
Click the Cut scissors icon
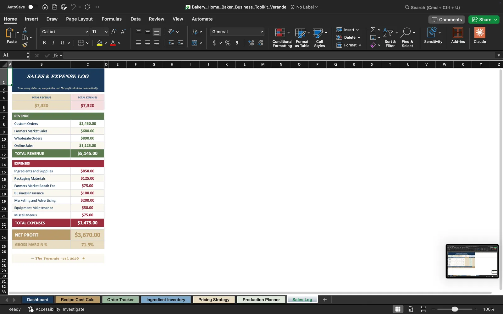pyautogui.click(x=25, y=30)
